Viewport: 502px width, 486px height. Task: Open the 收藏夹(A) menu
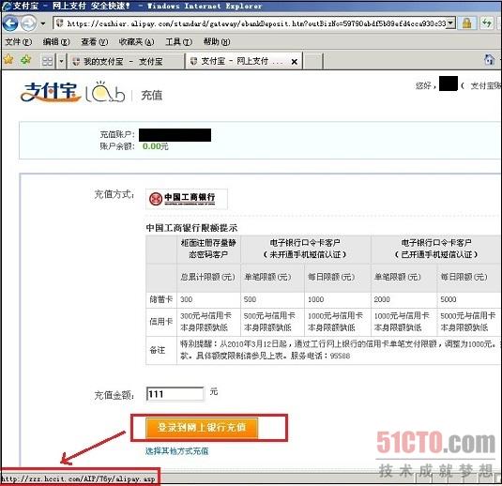[136, 42]
